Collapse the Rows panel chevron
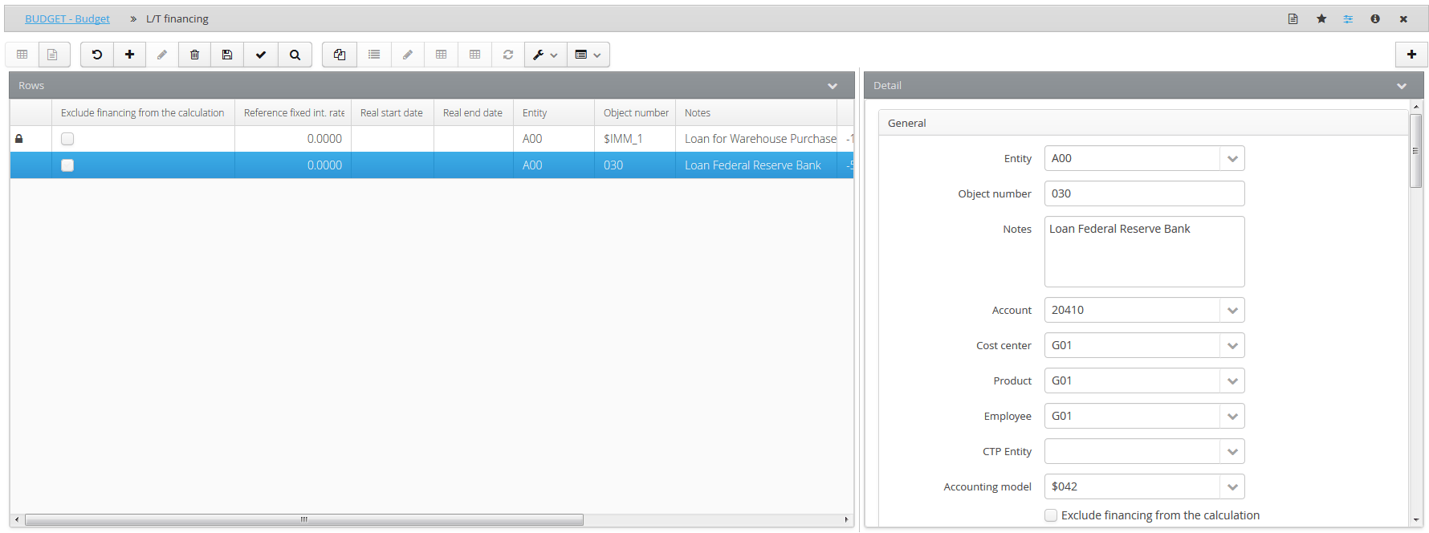The width and height of the screenshot is (1429, 533). (x=833, y=86)
